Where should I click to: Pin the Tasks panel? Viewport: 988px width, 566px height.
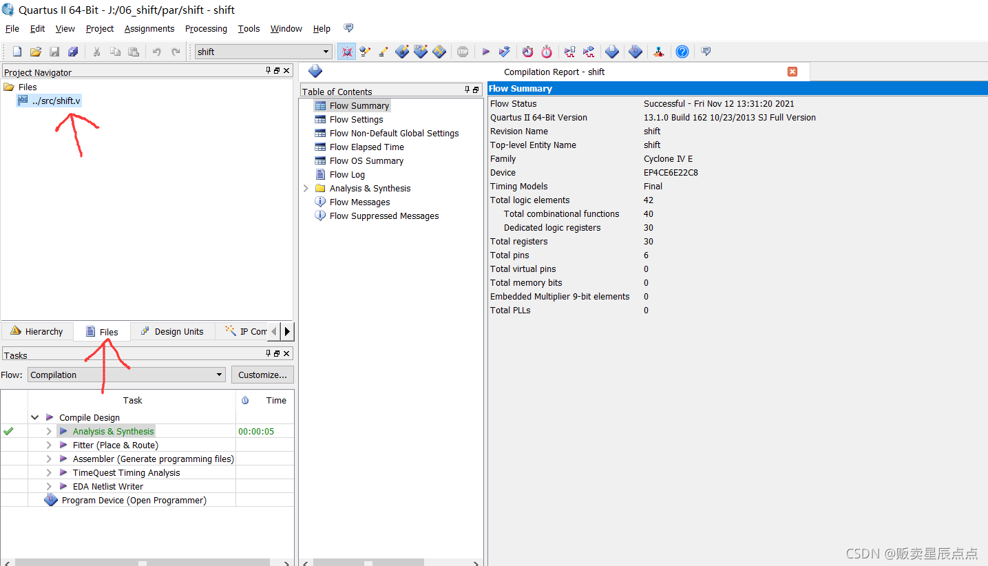coord(269,353)
